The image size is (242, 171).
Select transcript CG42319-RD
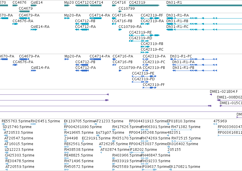pos(140,38)
